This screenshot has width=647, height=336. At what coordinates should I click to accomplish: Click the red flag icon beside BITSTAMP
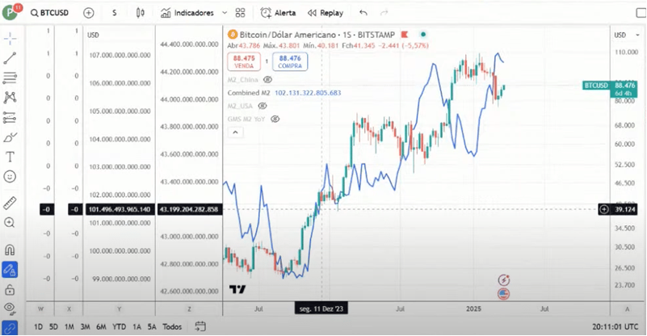pyautogui.click(x=405, y=35)
